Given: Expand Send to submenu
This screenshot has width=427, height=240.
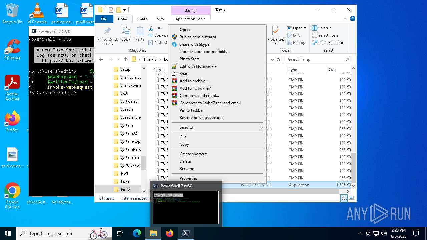Looking at the screenshot, I should [218, 127].
